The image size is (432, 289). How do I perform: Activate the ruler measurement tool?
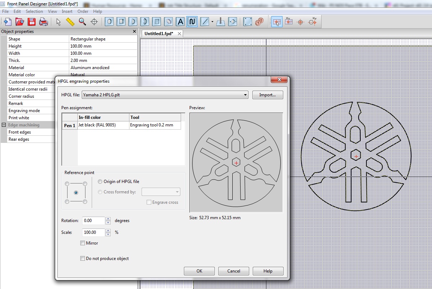click(x=70, y=21)
